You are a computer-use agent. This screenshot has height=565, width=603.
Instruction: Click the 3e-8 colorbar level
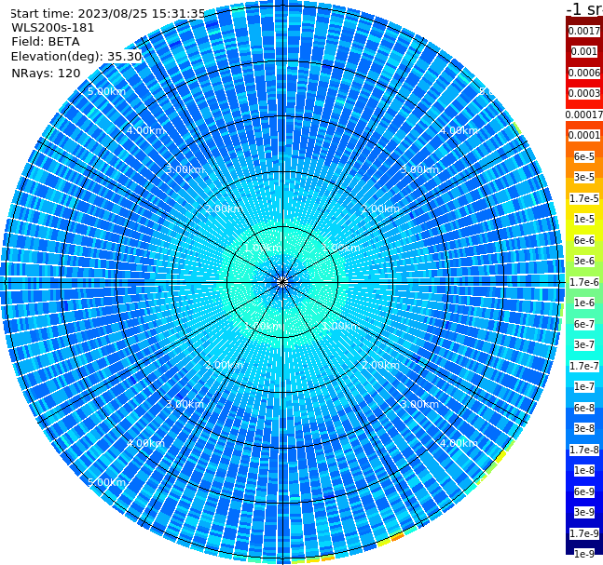584,428
